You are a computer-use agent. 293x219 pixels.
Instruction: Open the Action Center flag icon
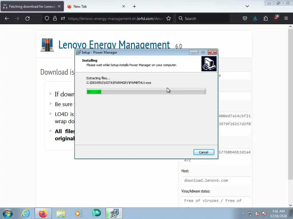(264, 214)
